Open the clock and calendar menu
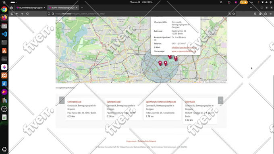This screenshot has height=154, width=274. point(141,2)
